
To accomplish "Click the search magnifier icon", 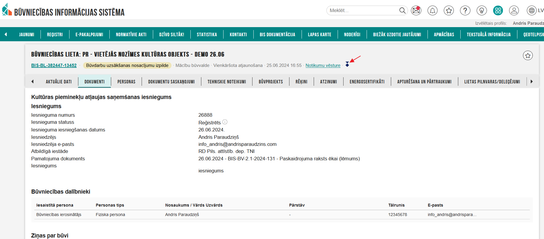I will (x=402, y=11).
